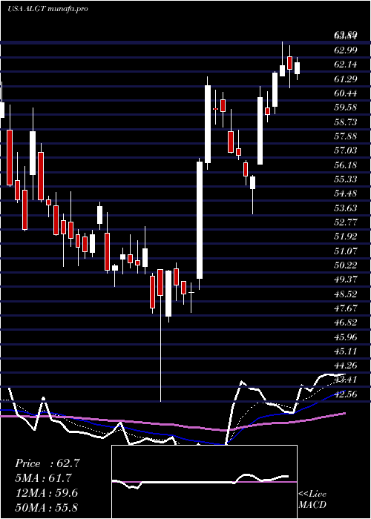This screenshot has height=519, width=371.
Task: Click the 44.26 price axis label
Action: (x=346, y=366)
